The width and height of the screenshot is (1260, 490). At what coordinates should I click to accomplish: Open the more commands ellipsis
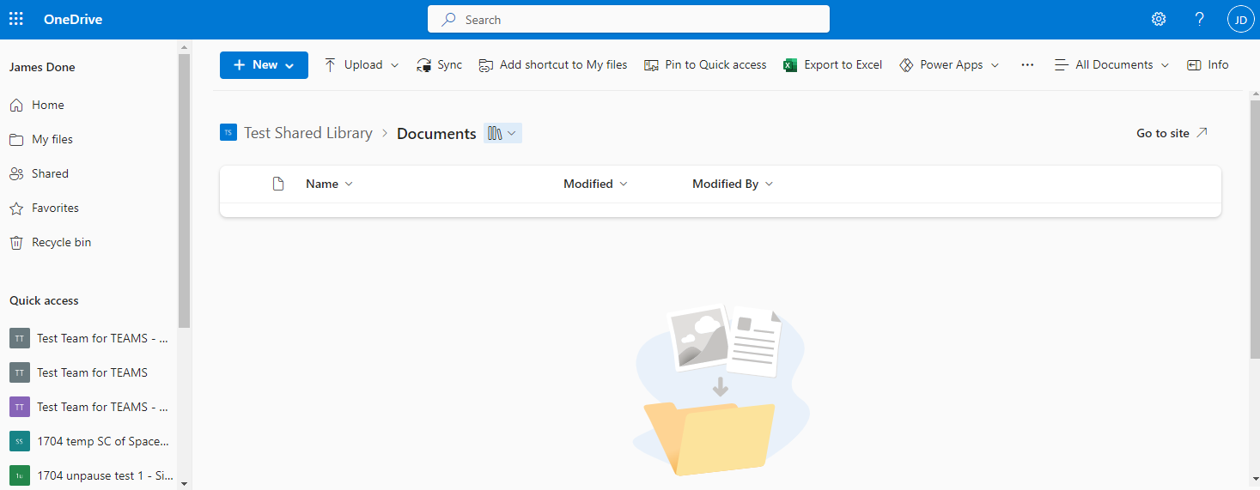pos(1027,65)
